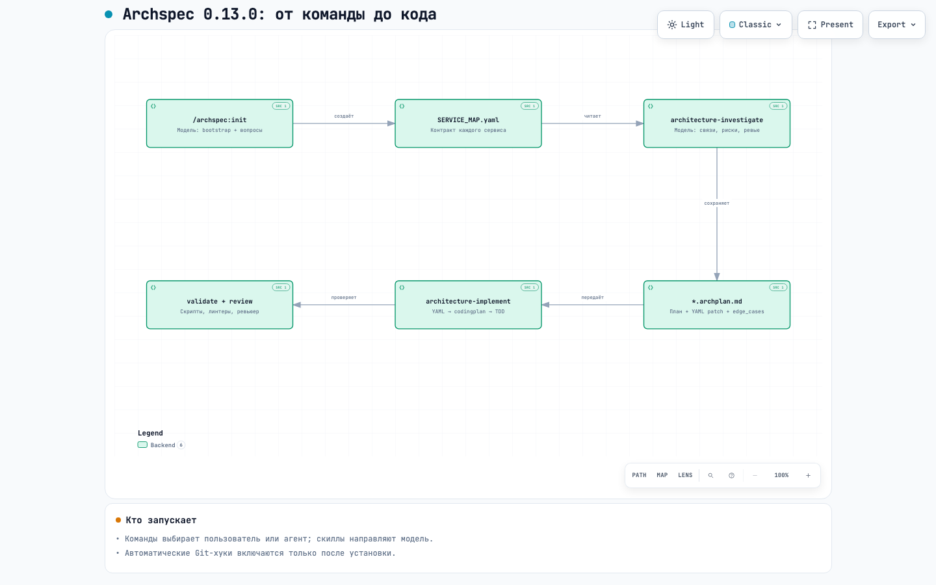Click the Backend legend count badge 6
Image resolution: width=936 pixels, height=585 pixels.
click(x=181, y=445)
